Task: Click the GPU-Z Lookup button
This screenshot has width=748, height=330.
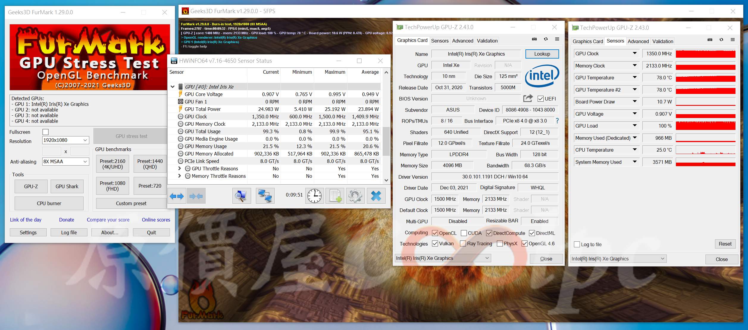Action: 542,54
